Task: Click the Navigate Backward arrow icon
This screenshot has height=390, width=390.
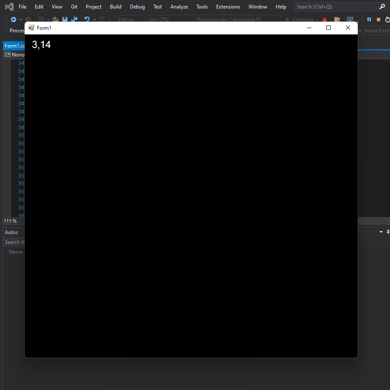Action: coord(14,19)
